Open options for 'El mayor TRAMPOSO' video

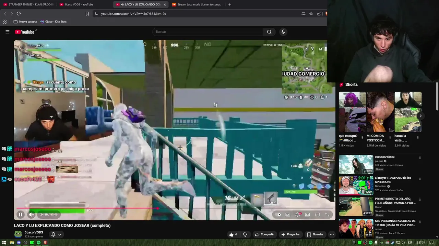(x=420, y=178)
